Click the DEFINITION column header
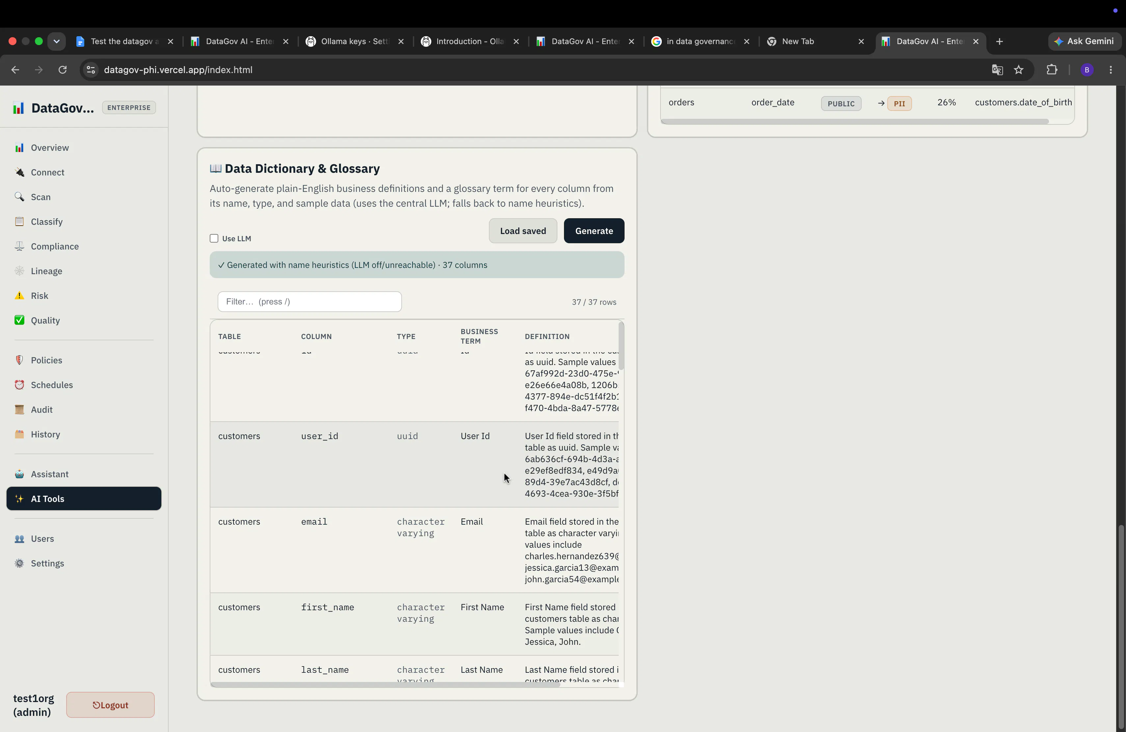1126x732 pixels. (x=547, y=336)
